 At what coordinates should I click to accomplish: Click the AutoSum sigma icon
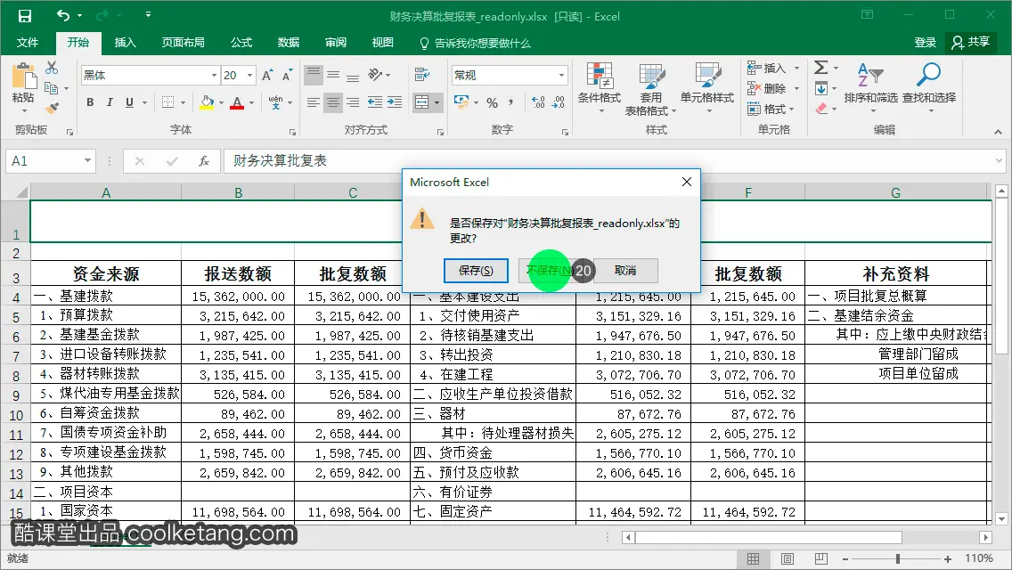(821, 68)
